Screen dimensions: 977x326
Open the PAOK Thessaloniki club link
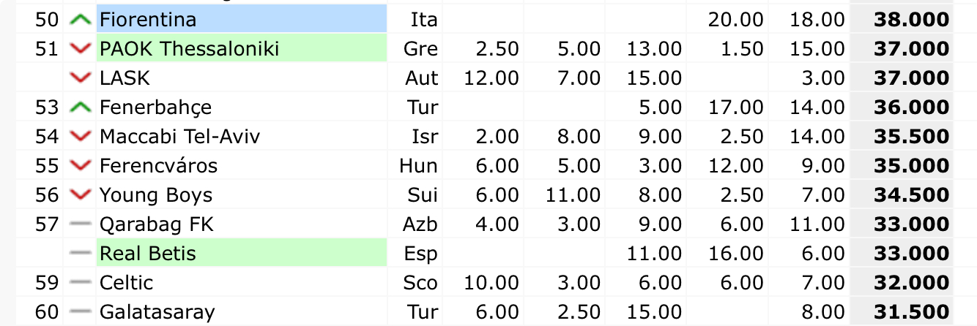point(189,49)
